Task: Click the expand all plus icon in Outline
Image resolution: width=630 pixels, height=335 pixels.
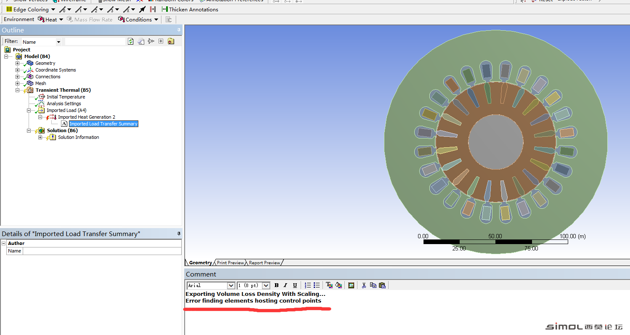Action: tap(161, 41)
